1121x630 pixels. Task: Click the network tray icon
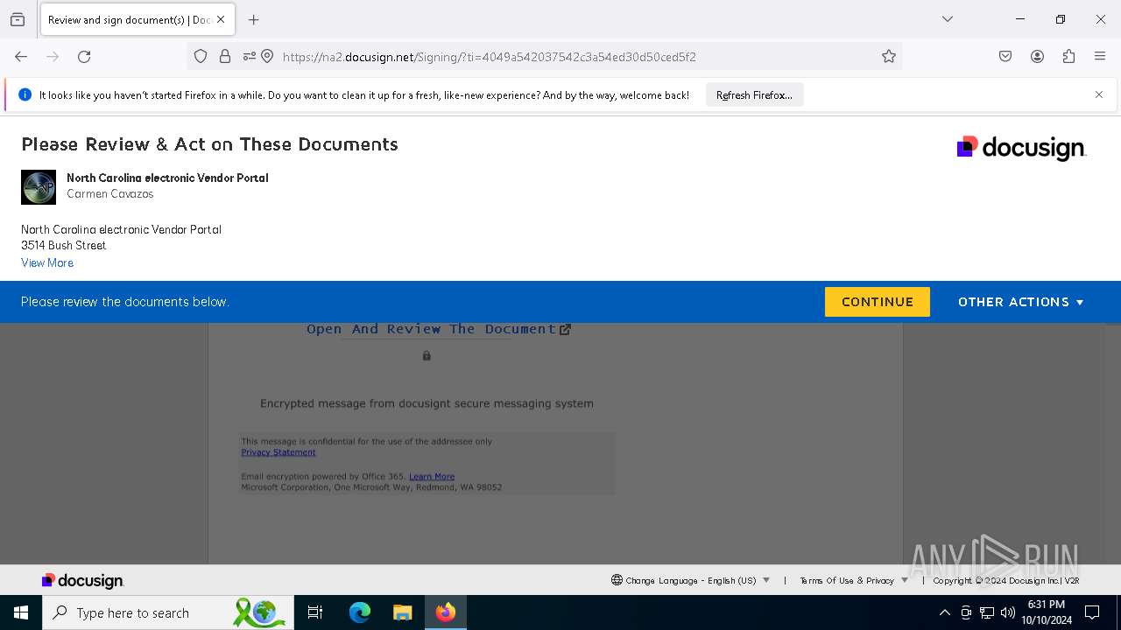coord(987,612)
